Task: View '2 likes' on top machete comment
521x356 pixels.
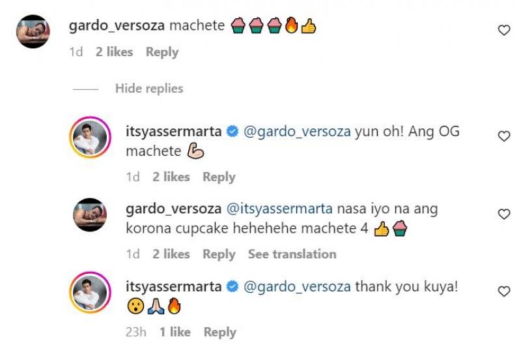Action: pos(115,52)
